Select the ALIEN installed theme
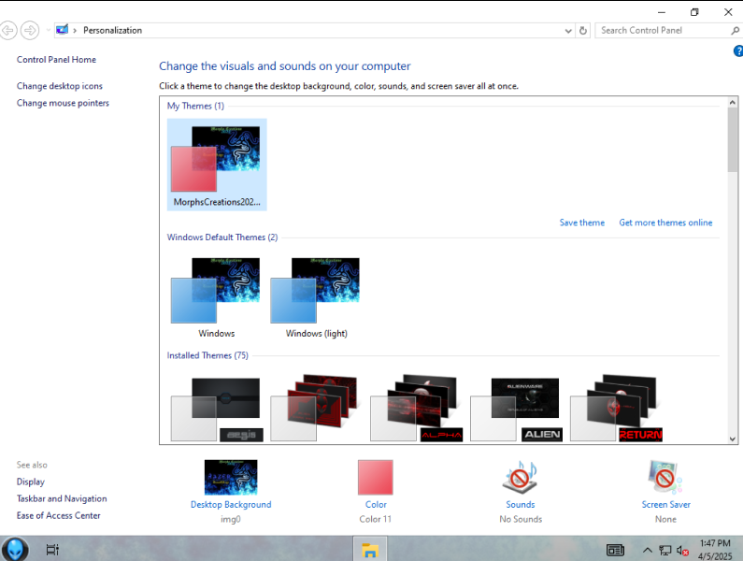743x561 pixels. pyautogui.click(x=516, y=409)
